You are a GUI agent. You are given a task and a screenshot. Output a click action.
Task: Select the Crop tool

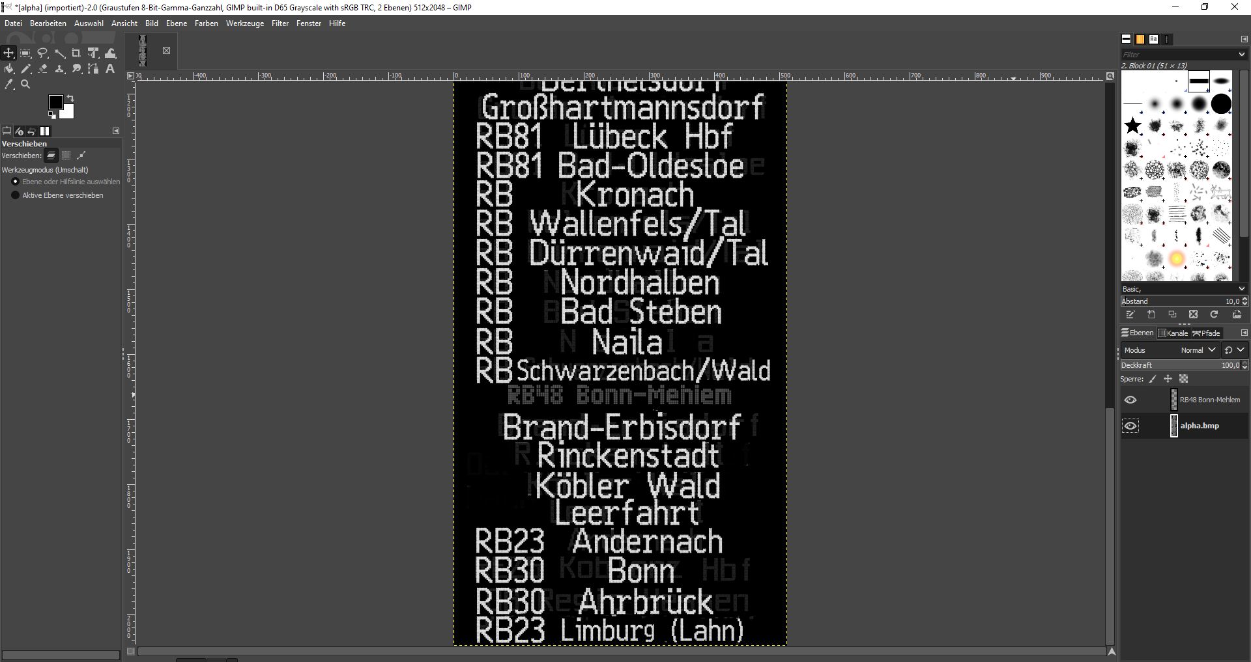(76, 53)
